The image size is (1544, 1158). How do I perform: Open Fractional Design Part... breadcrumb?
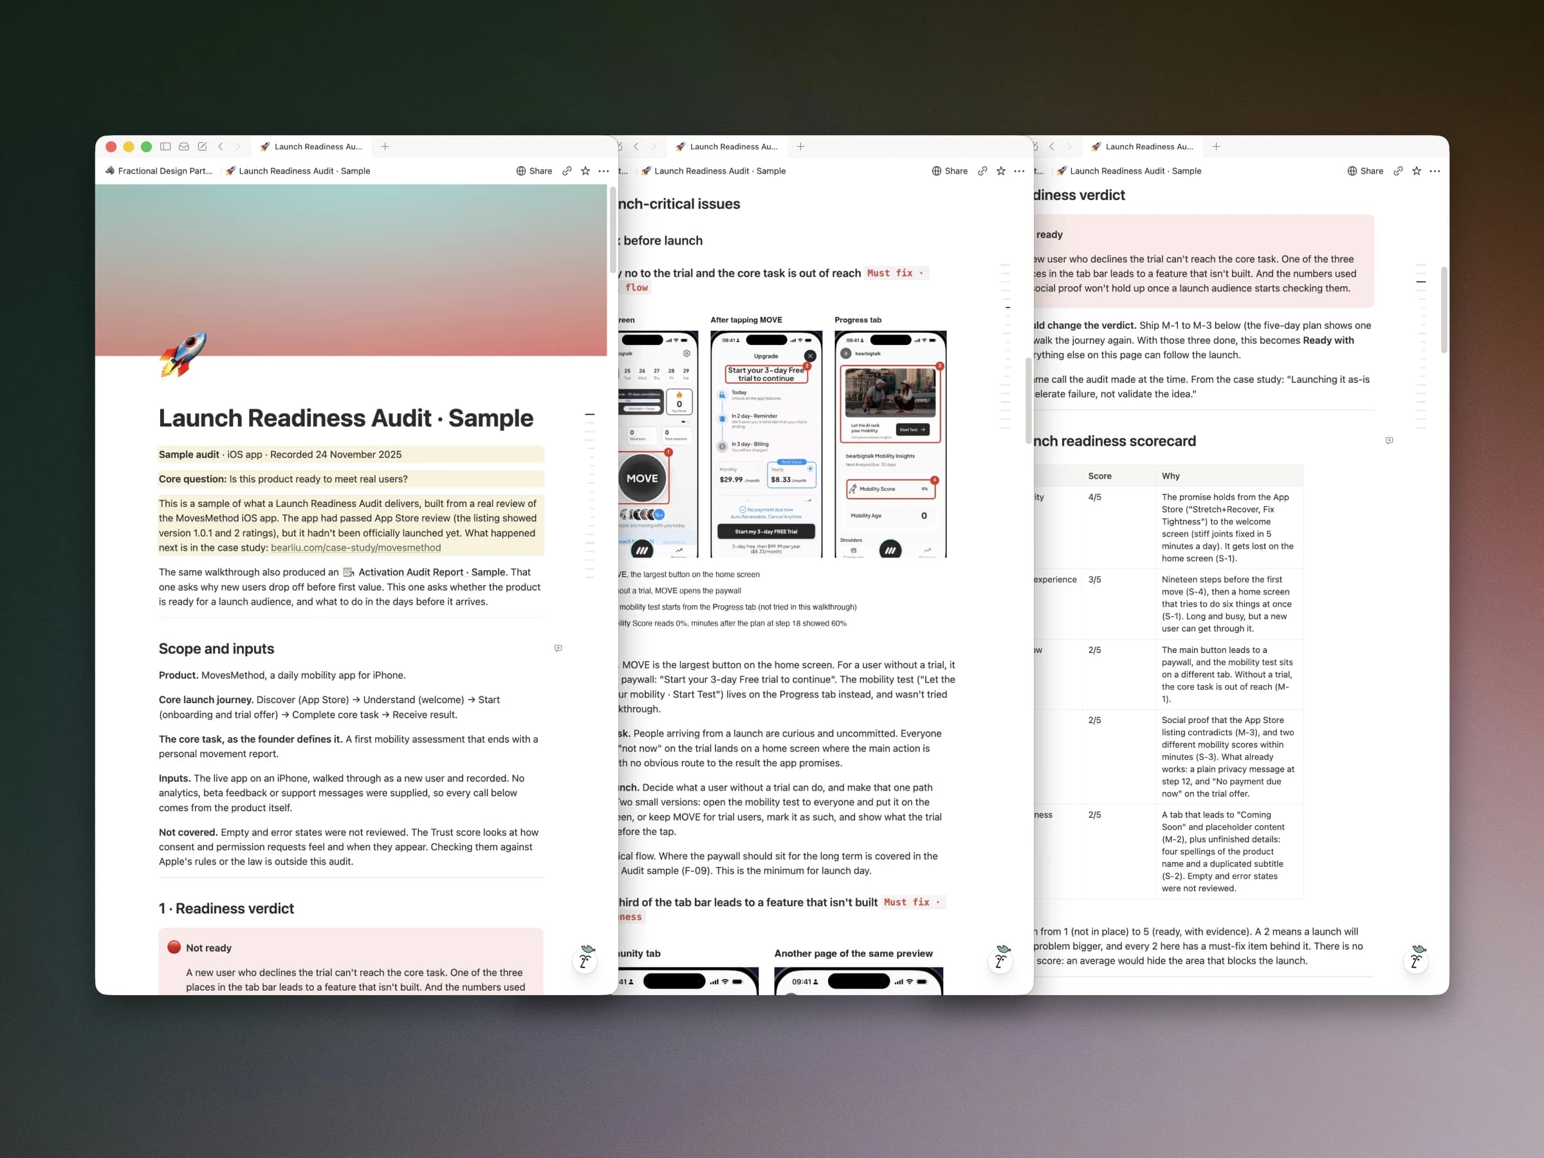tap(158, 171)
